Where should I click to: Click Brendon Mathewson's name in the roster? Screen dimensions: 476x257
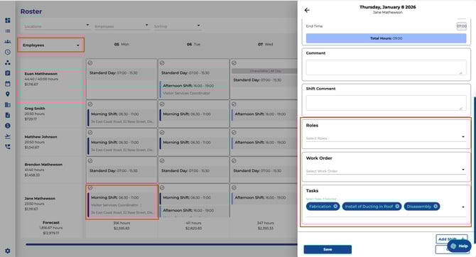[x=43, y=165]
